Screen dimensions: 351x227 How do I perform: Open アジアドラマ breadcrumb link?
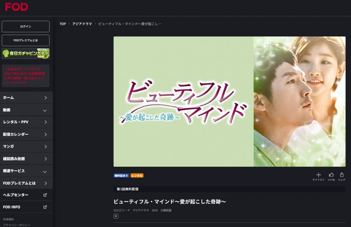point(82,24)
